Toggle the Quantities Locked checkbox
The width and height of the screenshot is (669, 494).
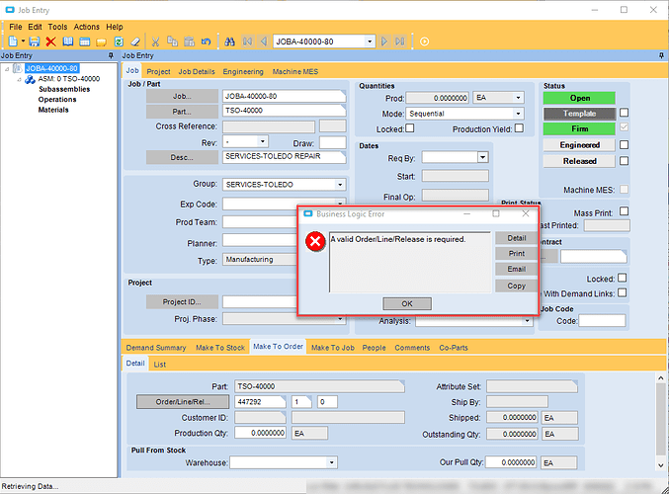click(409, 128)
